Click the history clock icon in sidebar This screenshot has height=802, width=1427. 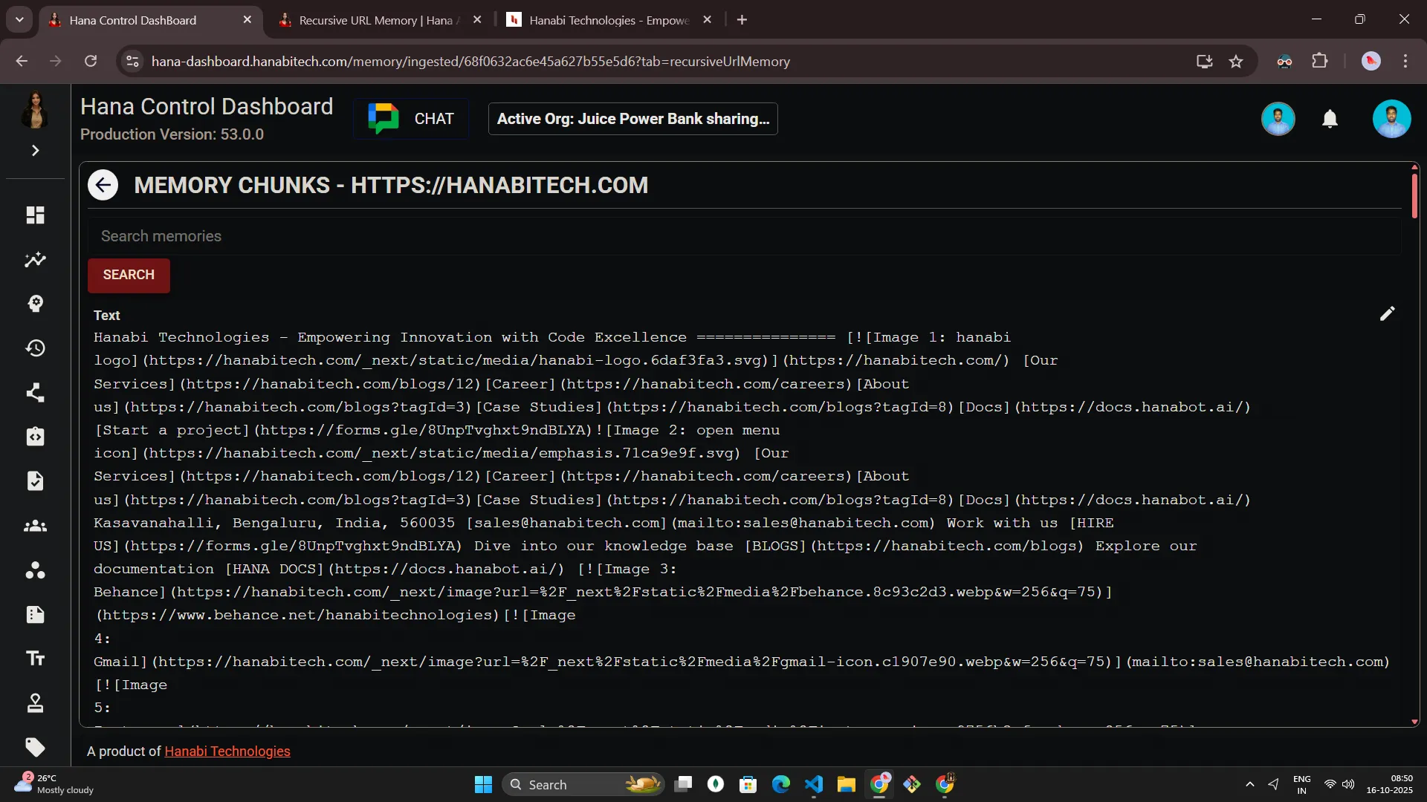point(35,348)
